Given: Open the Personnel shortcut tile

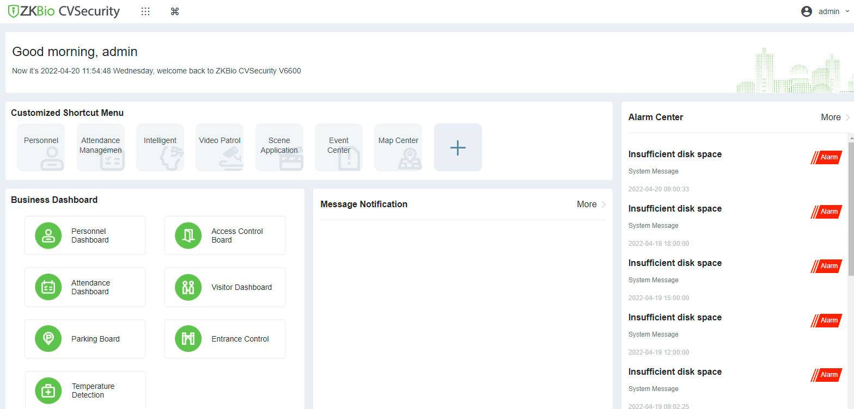Looking at the screenshot, I should pyautogui.click(x=41, y=147).
